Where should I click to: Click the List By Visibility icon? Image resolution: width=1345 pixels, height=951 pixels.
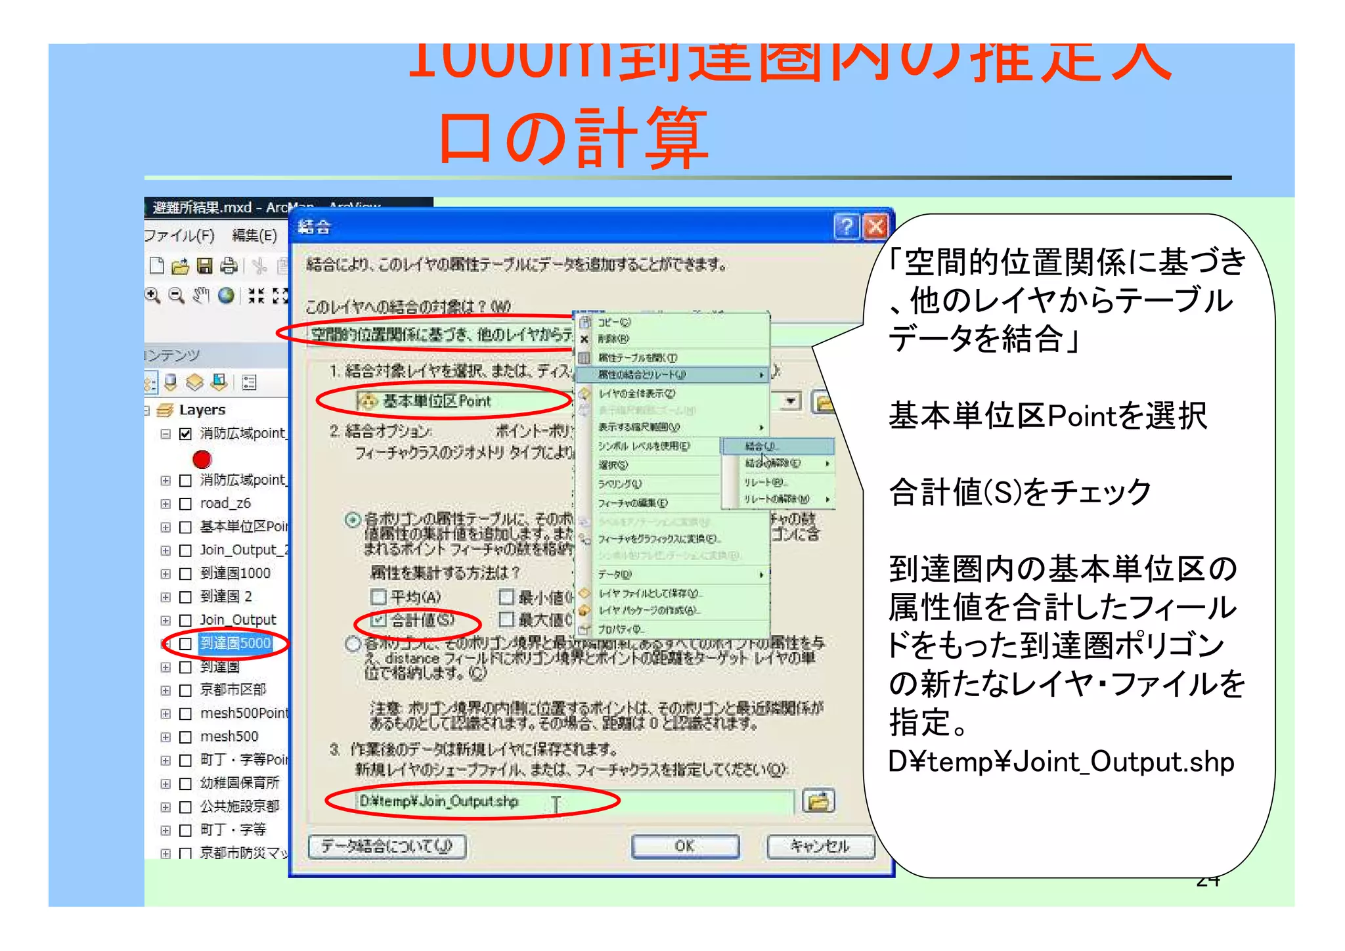pos(194,382)
